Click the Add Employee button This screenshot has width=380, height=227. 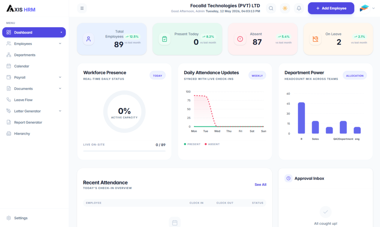(x=331, y=8)
